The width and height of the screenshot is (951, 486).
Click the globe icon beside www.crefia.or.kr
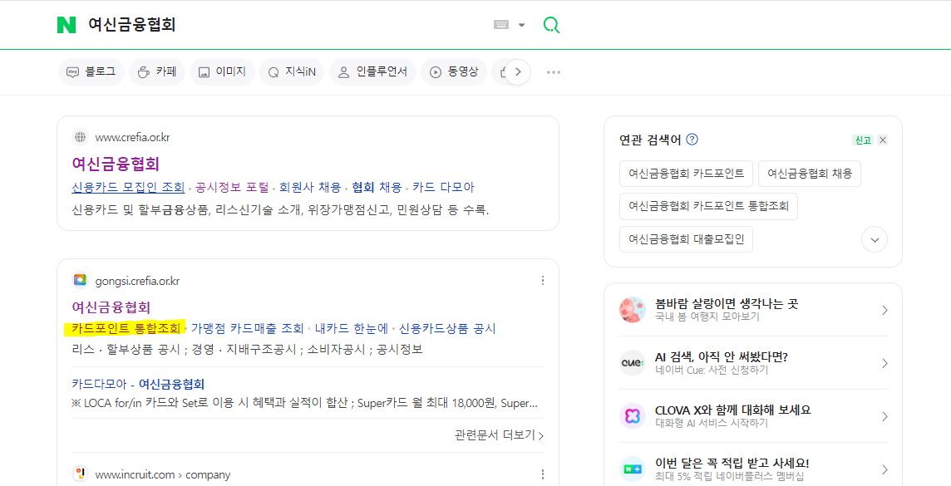(80, 138)
